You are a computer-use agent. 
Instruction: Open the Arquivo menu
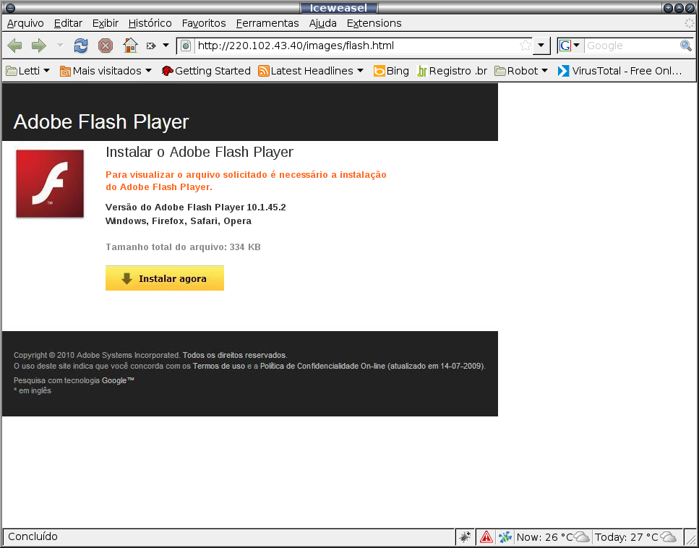pyautogui.click(x=25, y=23)
